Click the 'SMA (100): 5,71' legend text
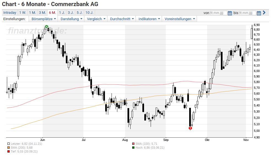271x155 pixels. [147, 144]
